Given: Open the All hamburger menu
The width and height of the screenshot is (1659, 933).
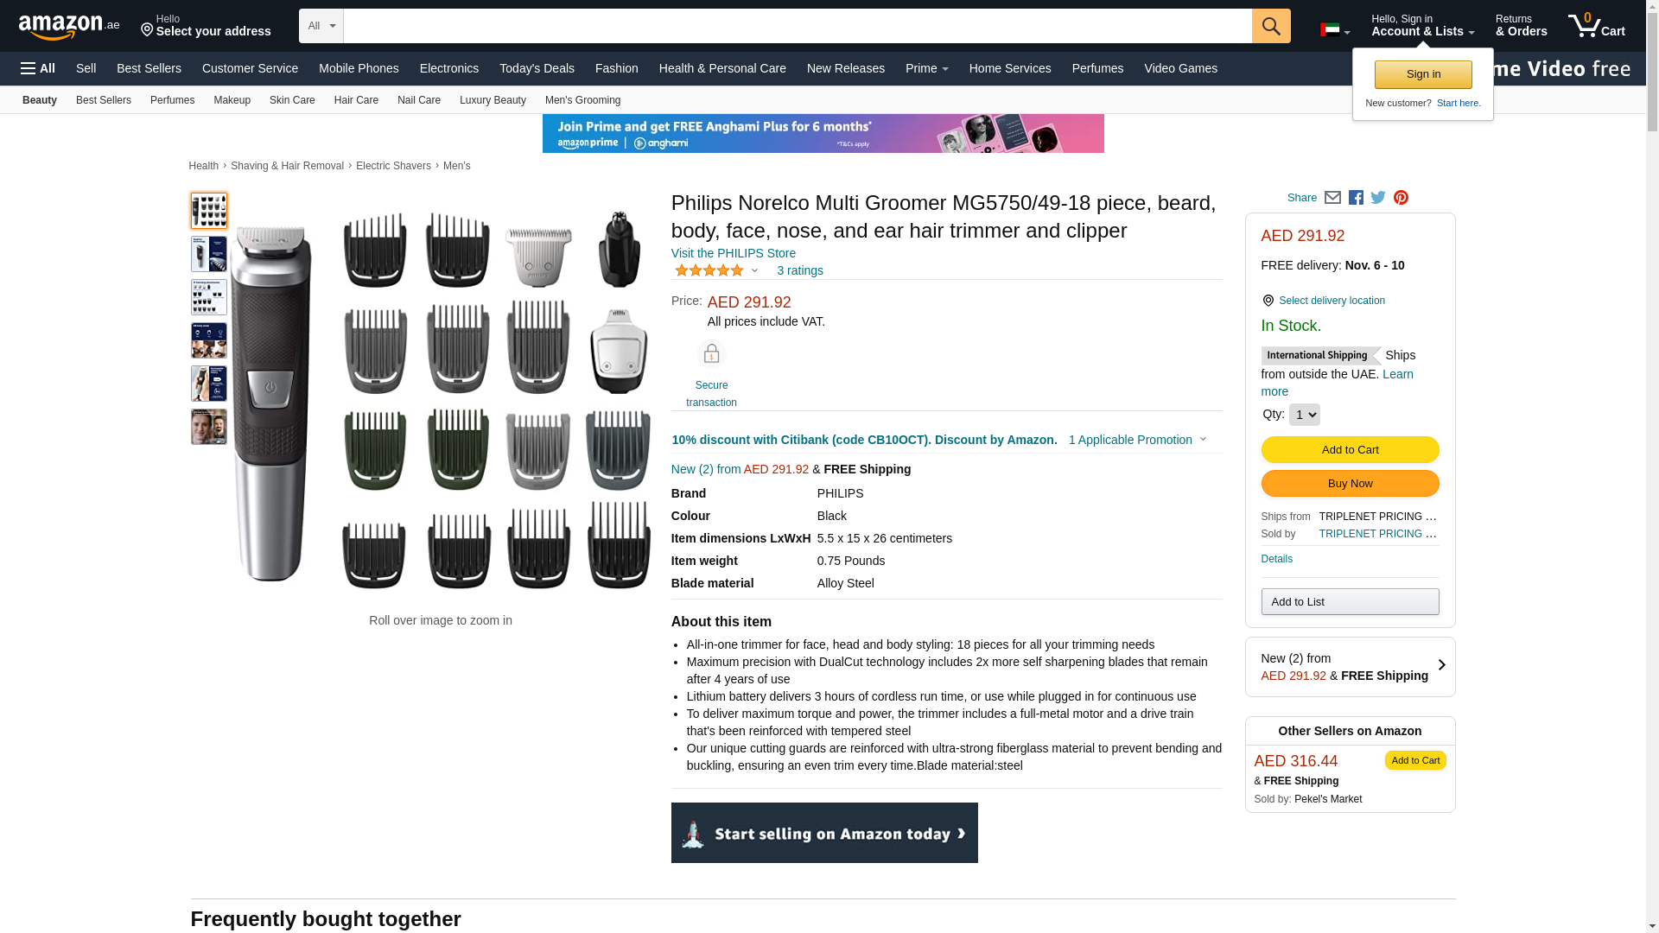Looking at the screenshot, I should (x=38, y=68).
